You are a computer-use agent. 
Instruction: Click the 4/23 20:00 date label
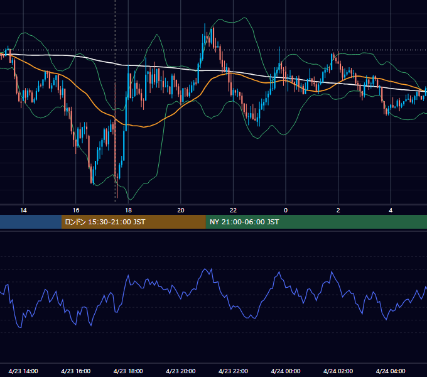tap(181, 371)
